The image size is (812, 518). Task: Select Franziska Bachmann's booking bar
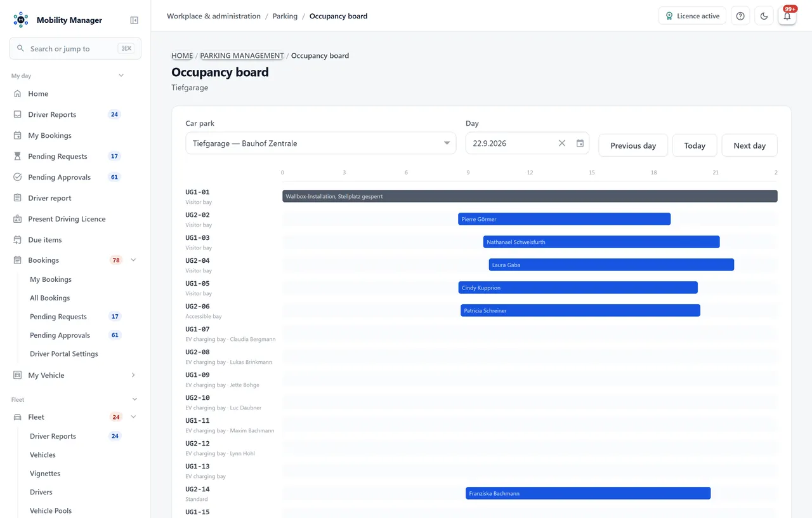tap(588, 493)
